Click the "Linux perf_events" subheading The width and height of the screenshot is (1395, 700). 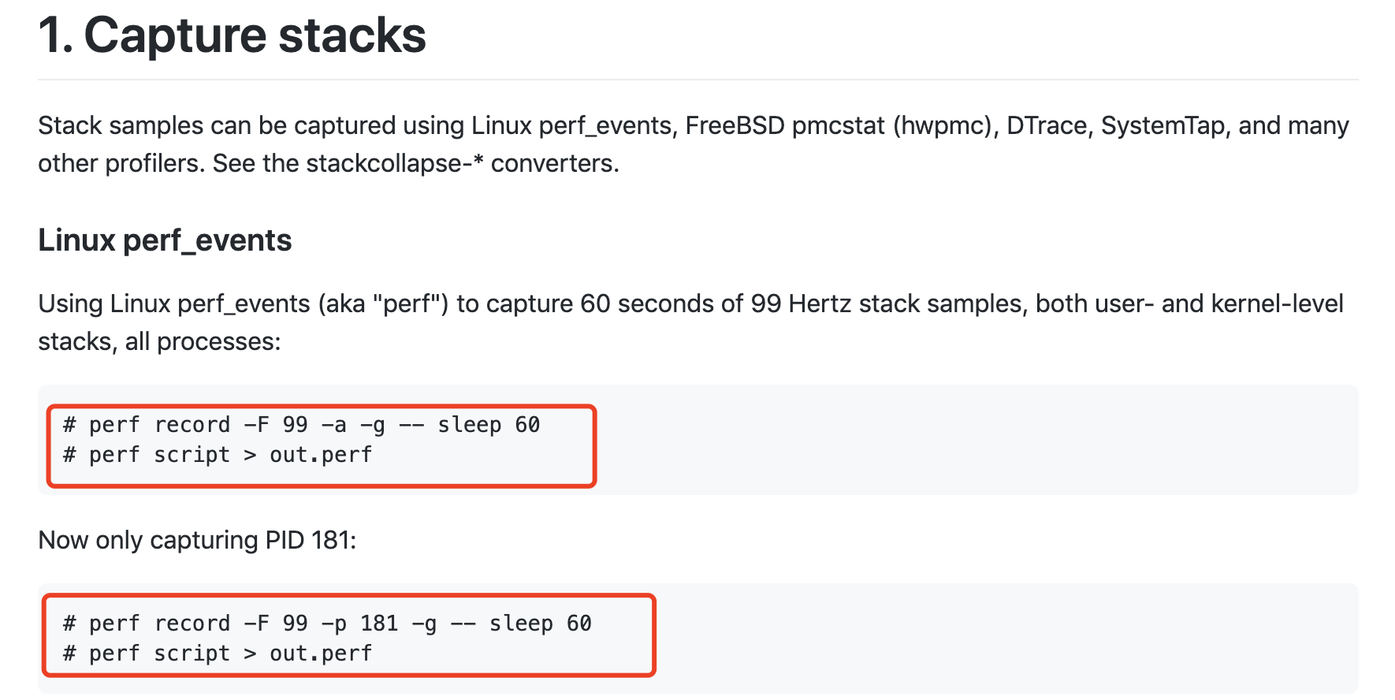tap(165, 240)
